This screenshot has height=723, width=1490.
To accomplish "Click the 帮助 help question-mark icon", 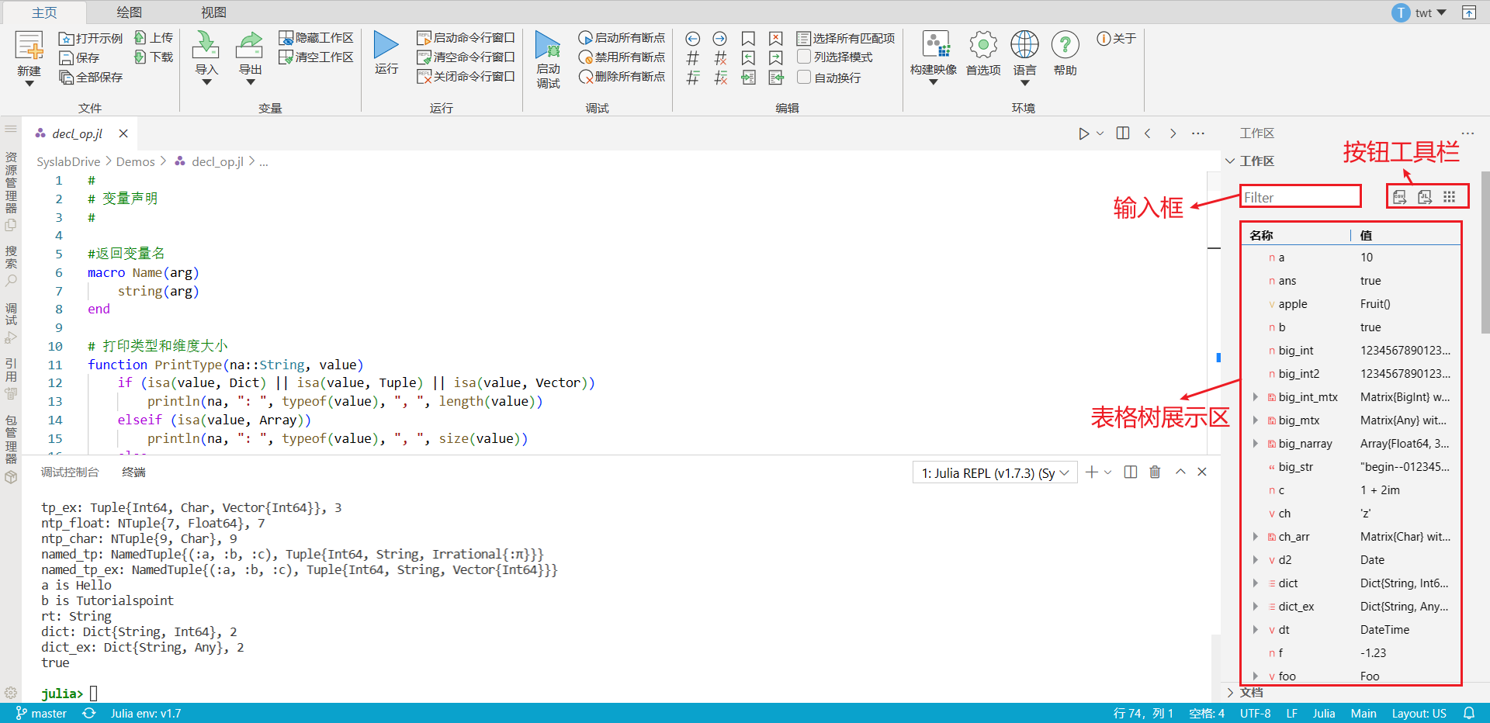I will pos(1066,44).
